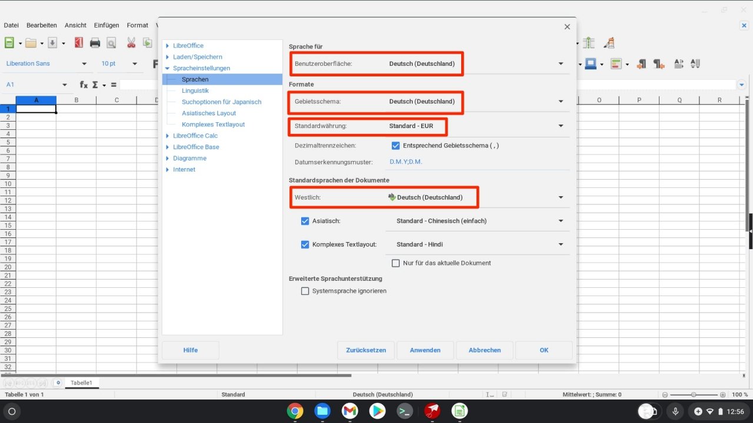This screenshot has height=423, width=753.
Task: Show the Draw Functions toolbar
Action: pyautogui.click(x=609, y=42)
